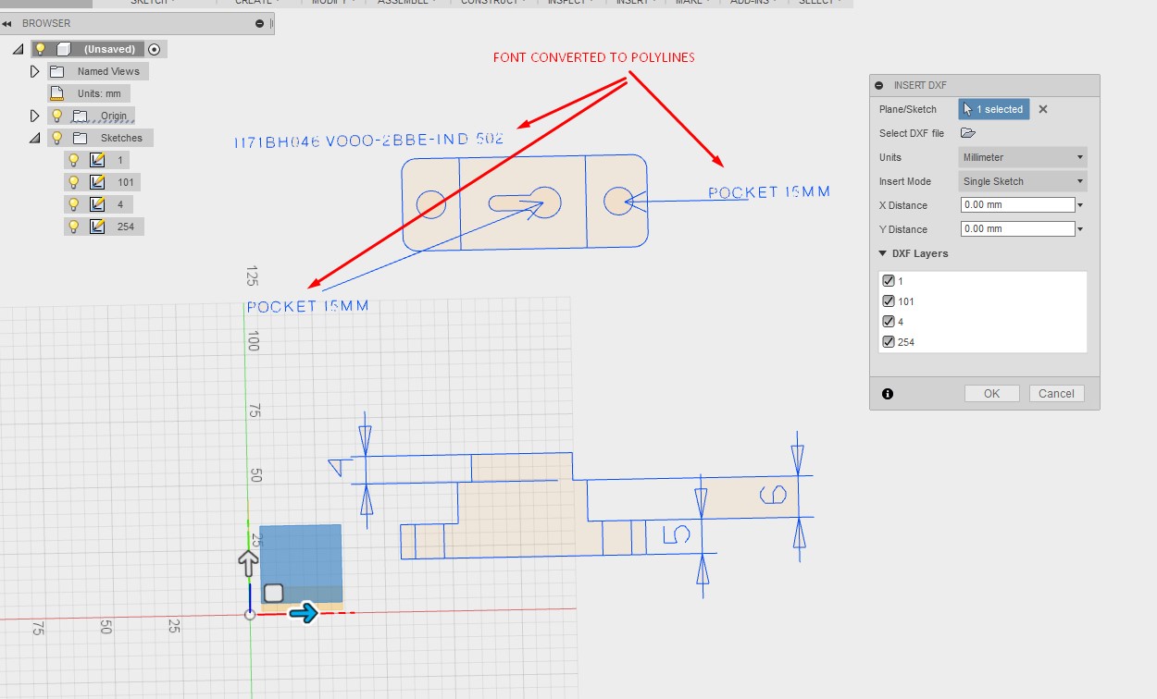Collapse the Browser panel via double-chevron icon
Image resolution: width=1157 pixels, height=699 pixels.
click(10, 21)
